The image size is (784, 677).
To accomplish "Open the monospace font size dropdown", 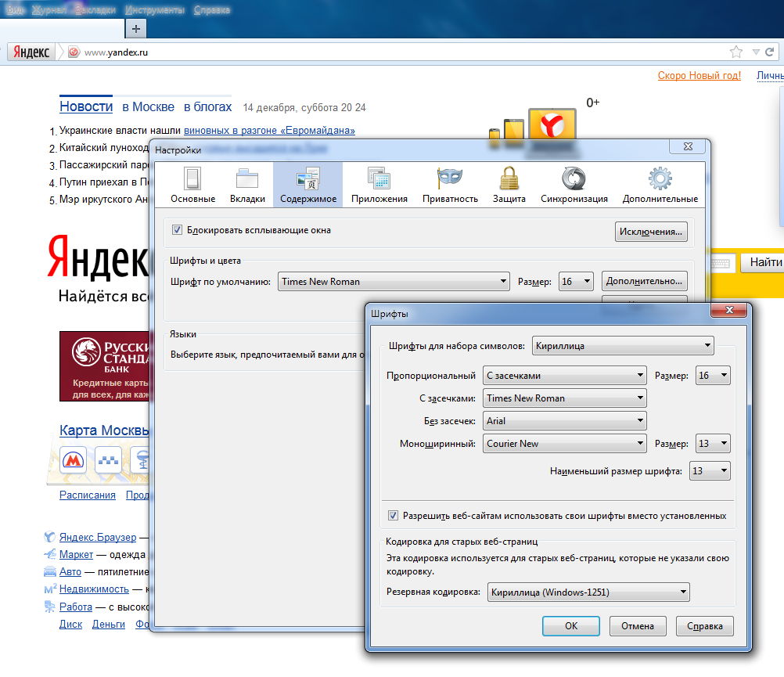I will click(713, 444).
